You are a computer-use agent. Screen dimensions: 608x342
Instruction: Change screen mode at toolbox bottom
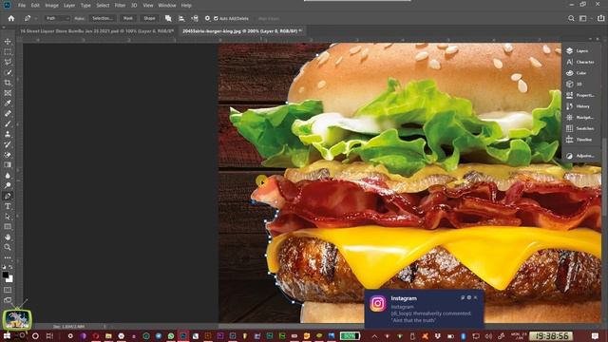click(8, 300)
